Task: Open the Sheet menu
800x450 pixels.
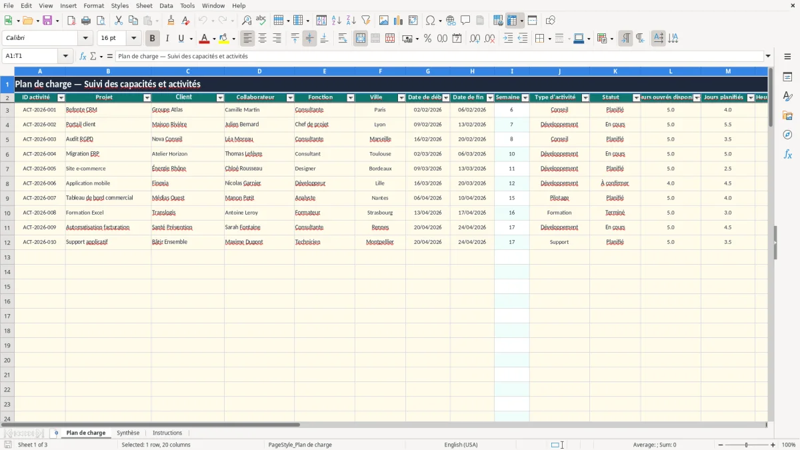Action: pyautogui.click(x=144, y=5)
